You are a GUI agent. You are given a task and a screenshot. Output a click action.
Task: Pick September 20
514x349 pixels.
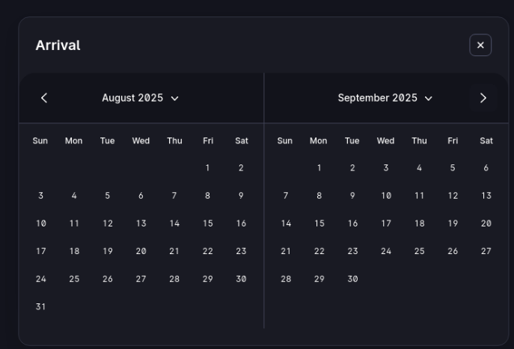coord(486,223)
